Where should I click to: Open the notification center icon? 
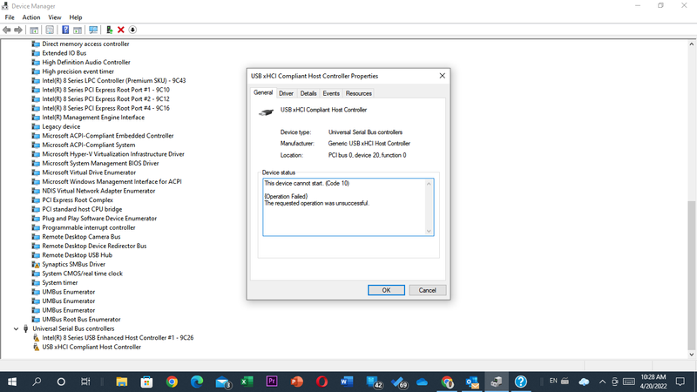(680, 382)
